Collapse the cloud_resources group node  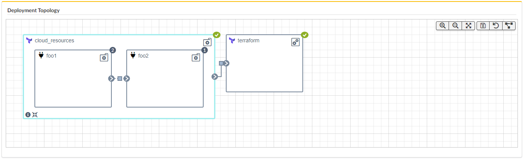point(35,114)
